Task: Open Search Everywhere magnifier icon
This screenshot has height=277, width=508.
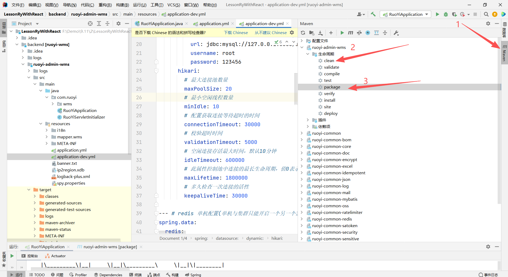Action: click(486, 14)
